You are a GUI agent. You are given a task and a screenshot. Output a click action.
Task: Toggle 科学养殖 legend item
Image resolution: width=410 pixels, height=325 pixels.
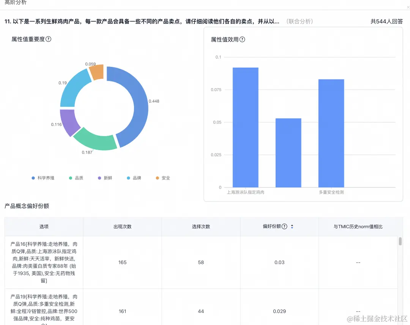(43, 178)
